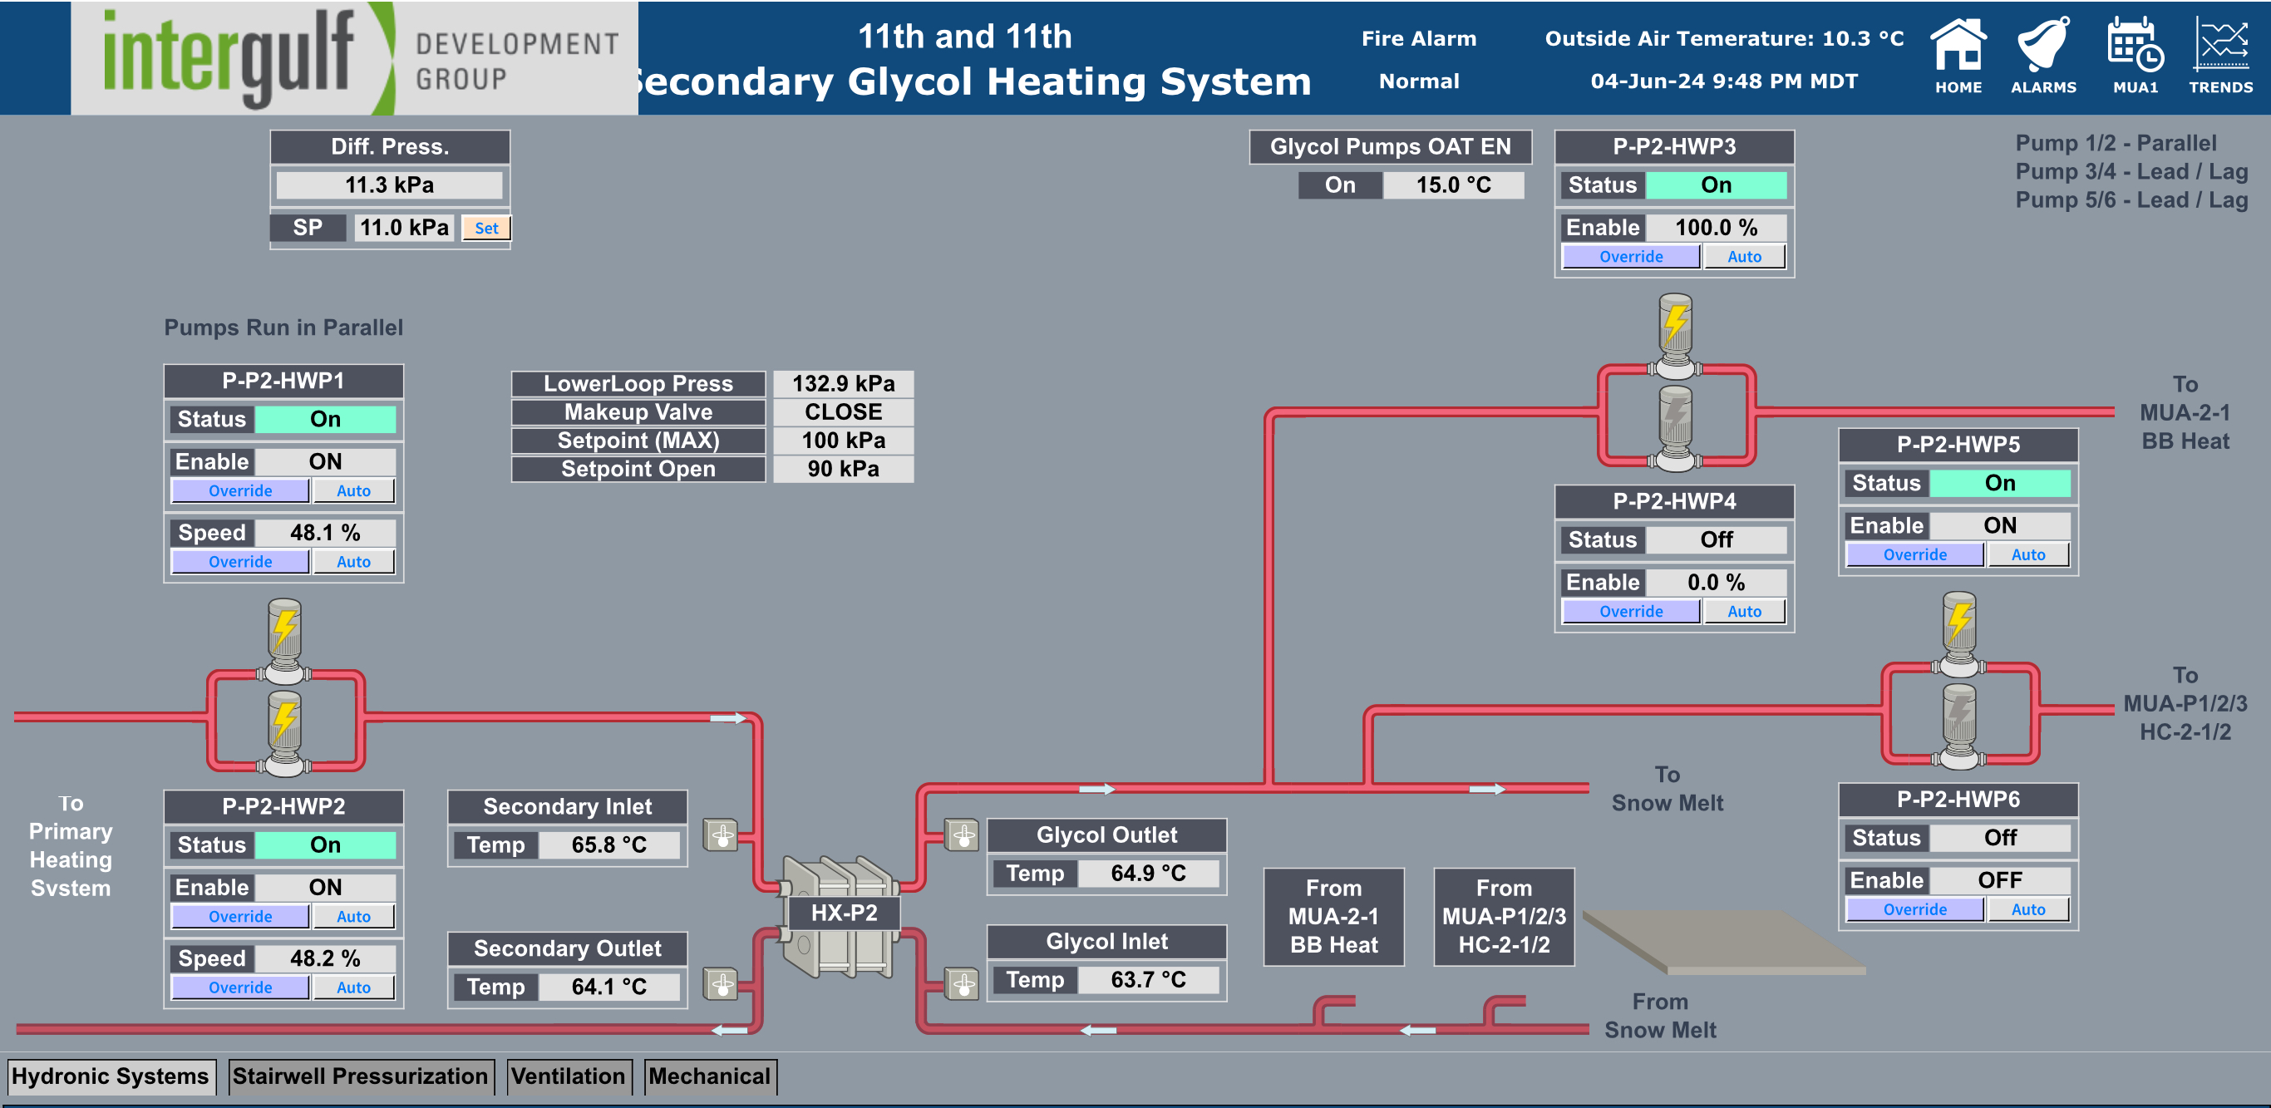Open the ALARMS bell icon

[x=2042, y=56]
